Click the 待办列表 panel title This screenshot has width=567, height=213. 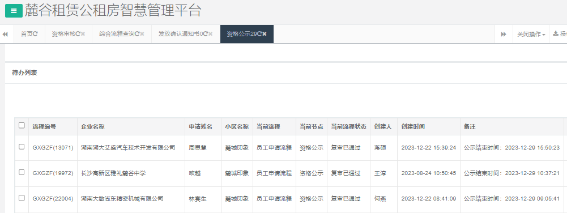pyautogui.click(x=24, y=73)
